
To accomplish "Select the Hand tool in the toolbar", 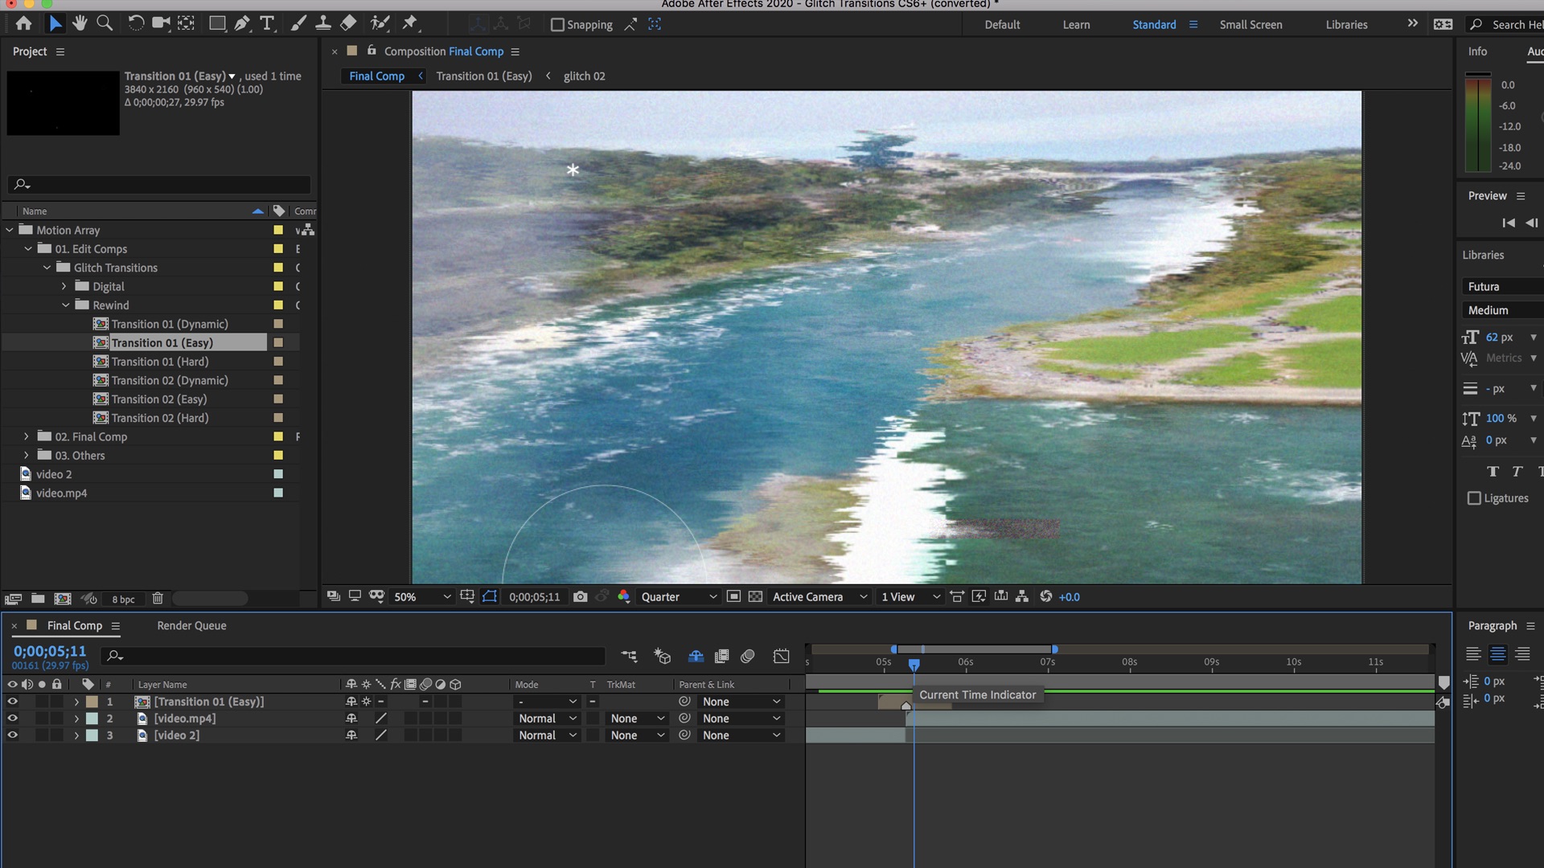I will point(80,23).
